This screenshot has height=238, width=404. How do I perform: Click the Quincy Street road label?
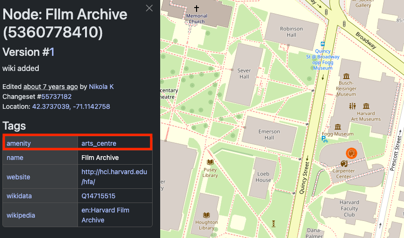[x=304, y=178]
